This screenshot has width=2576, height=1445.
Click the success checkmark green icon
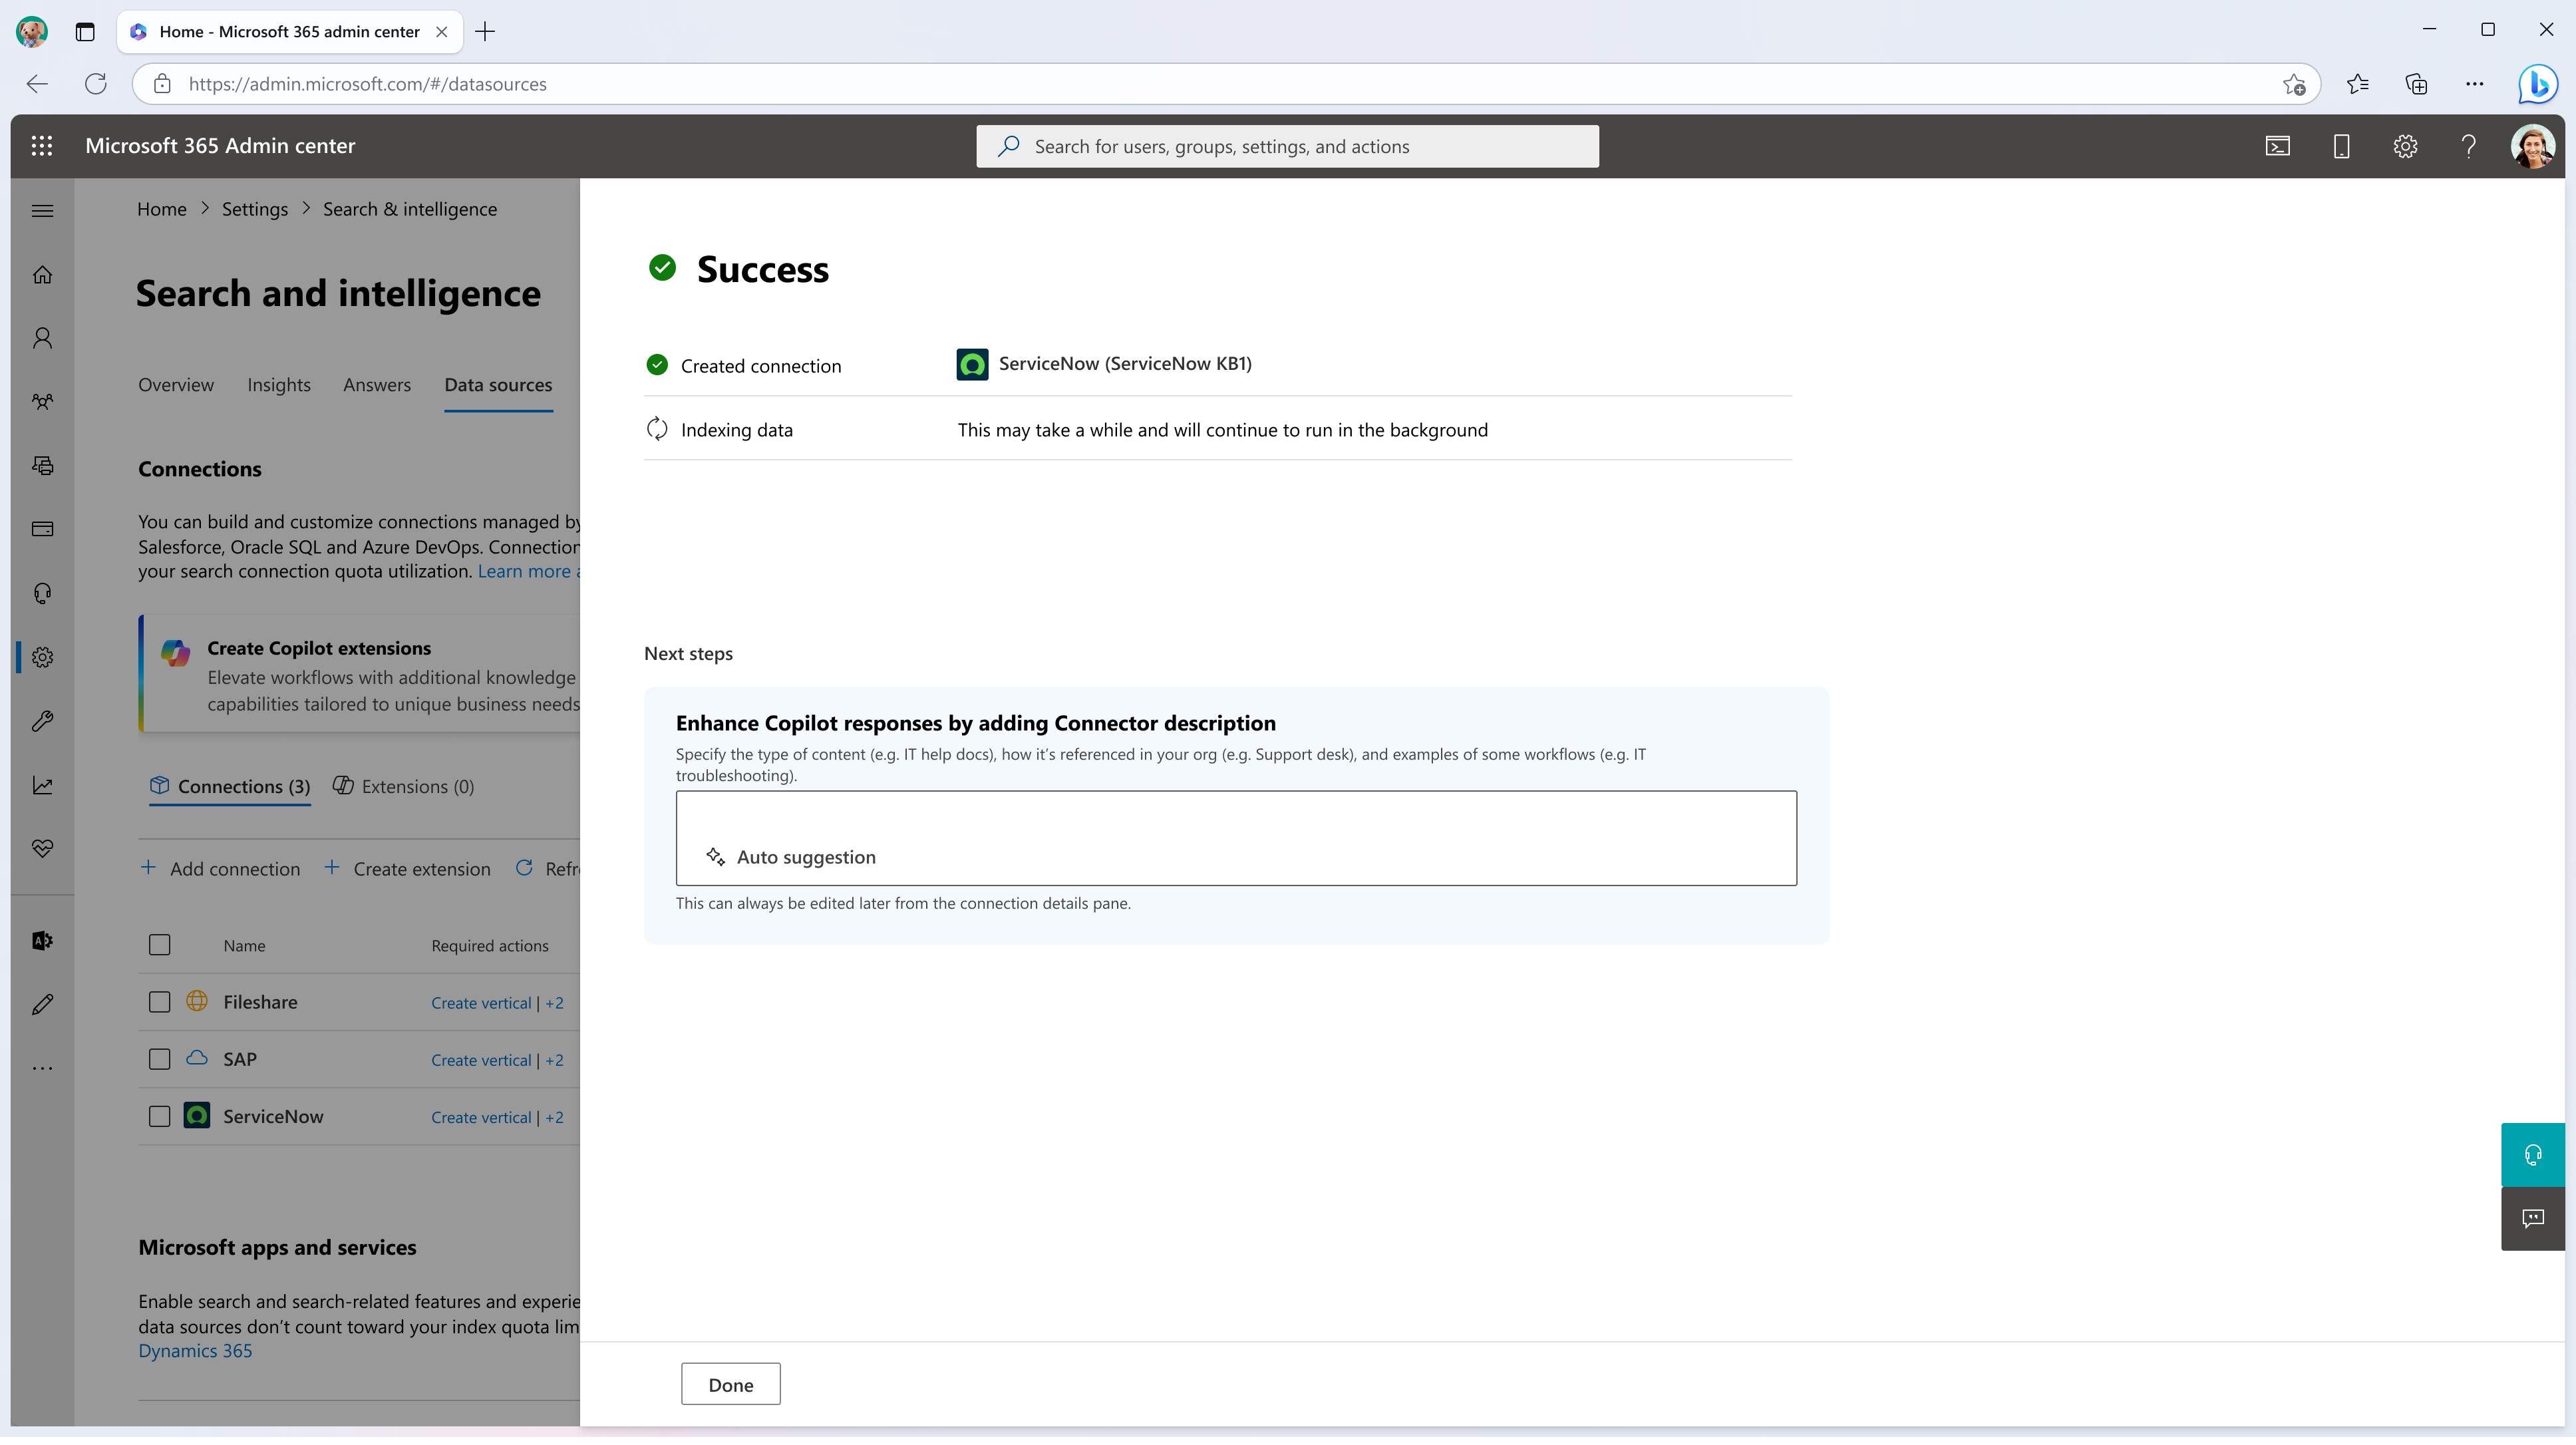tap(662, 267)
